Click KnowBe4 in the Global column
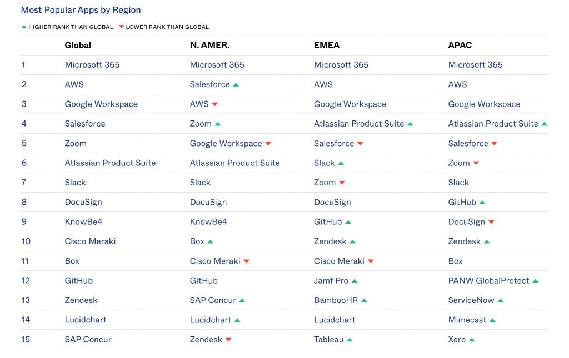The height and width of the screenshot is (358, 569). tap(83, 221)
